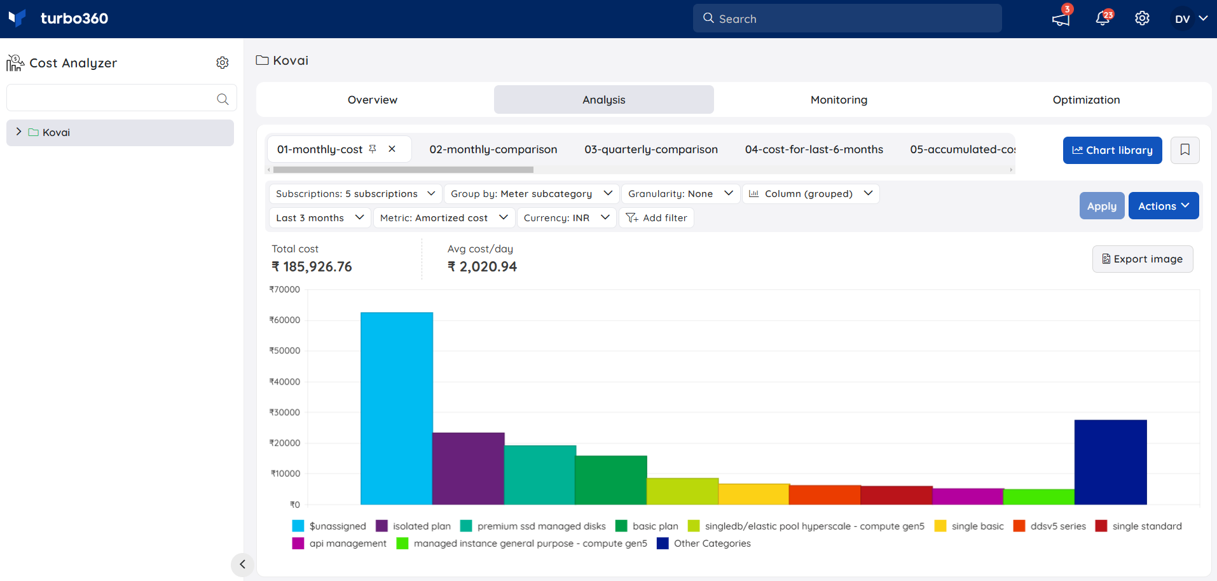Open the Metric Amortized cost dropdown
The height and width of the screenshot is (581, 1217).
444,218
